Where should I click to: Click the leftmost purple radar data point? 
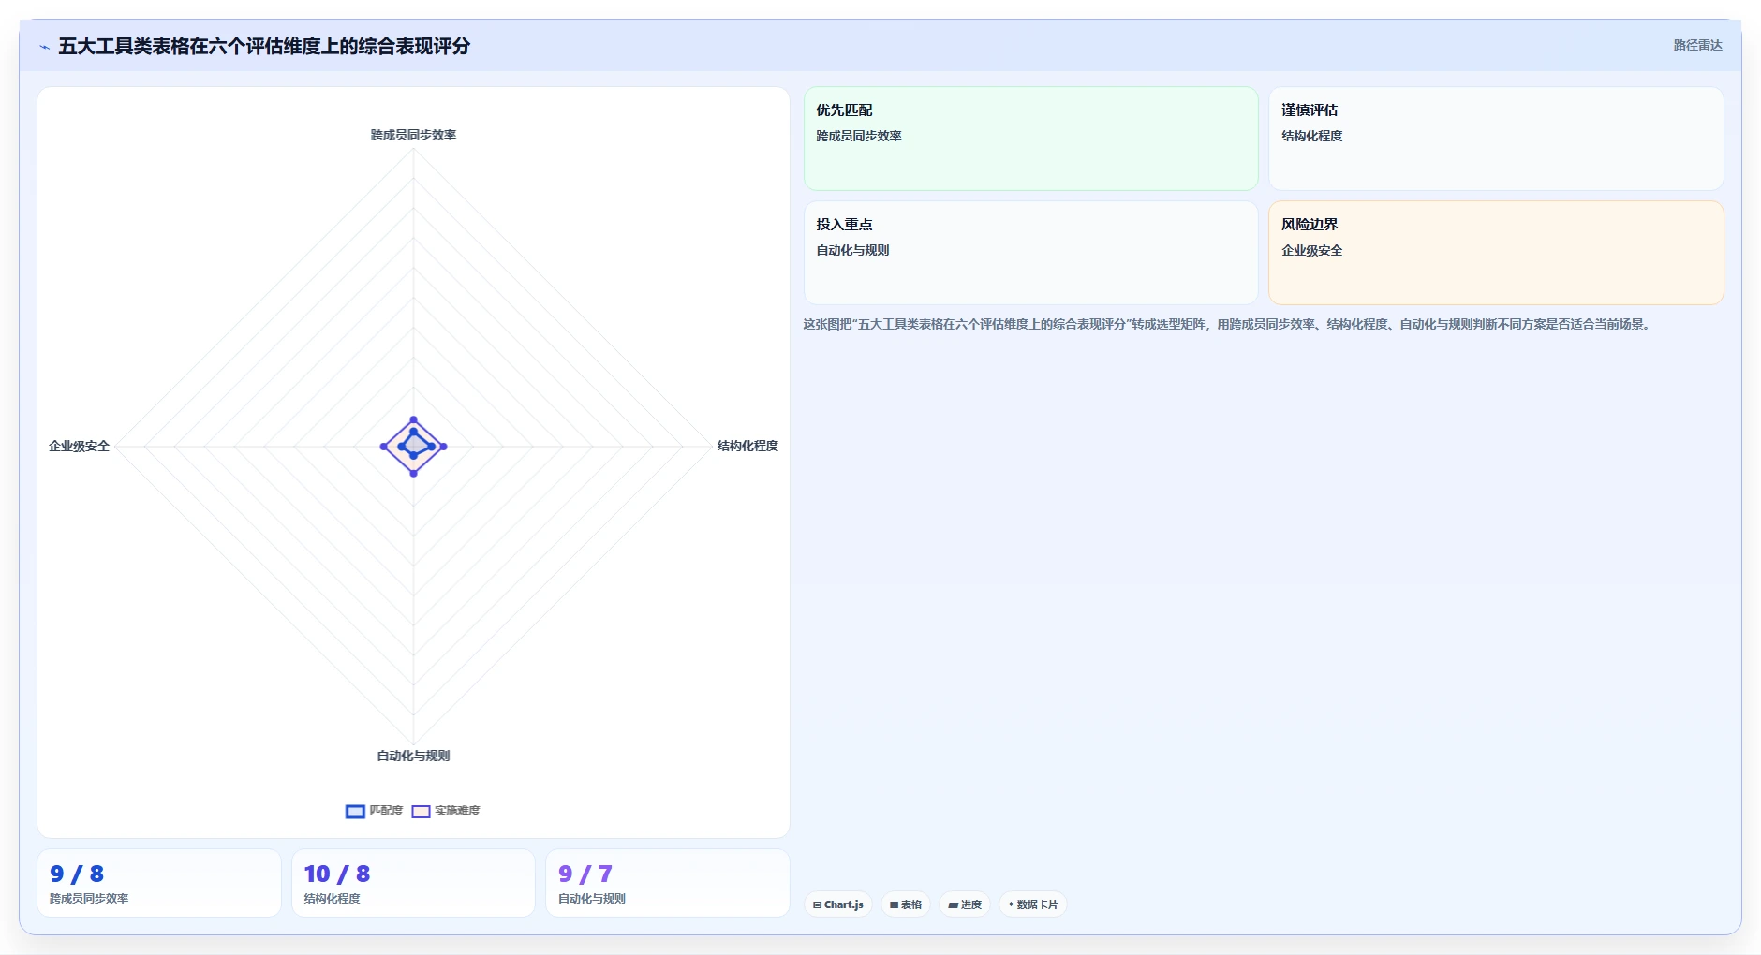[x=383, y=447]
